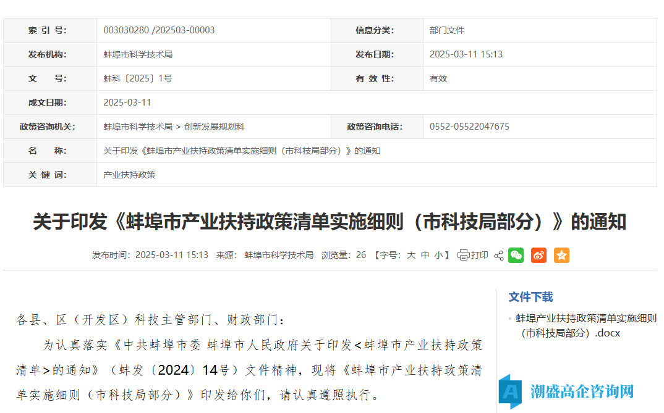The height and width of the screenshot is (413, 664).
Task: Click the 文件下载 section heading
Action: pyautogui.click(x=530, y=297)
